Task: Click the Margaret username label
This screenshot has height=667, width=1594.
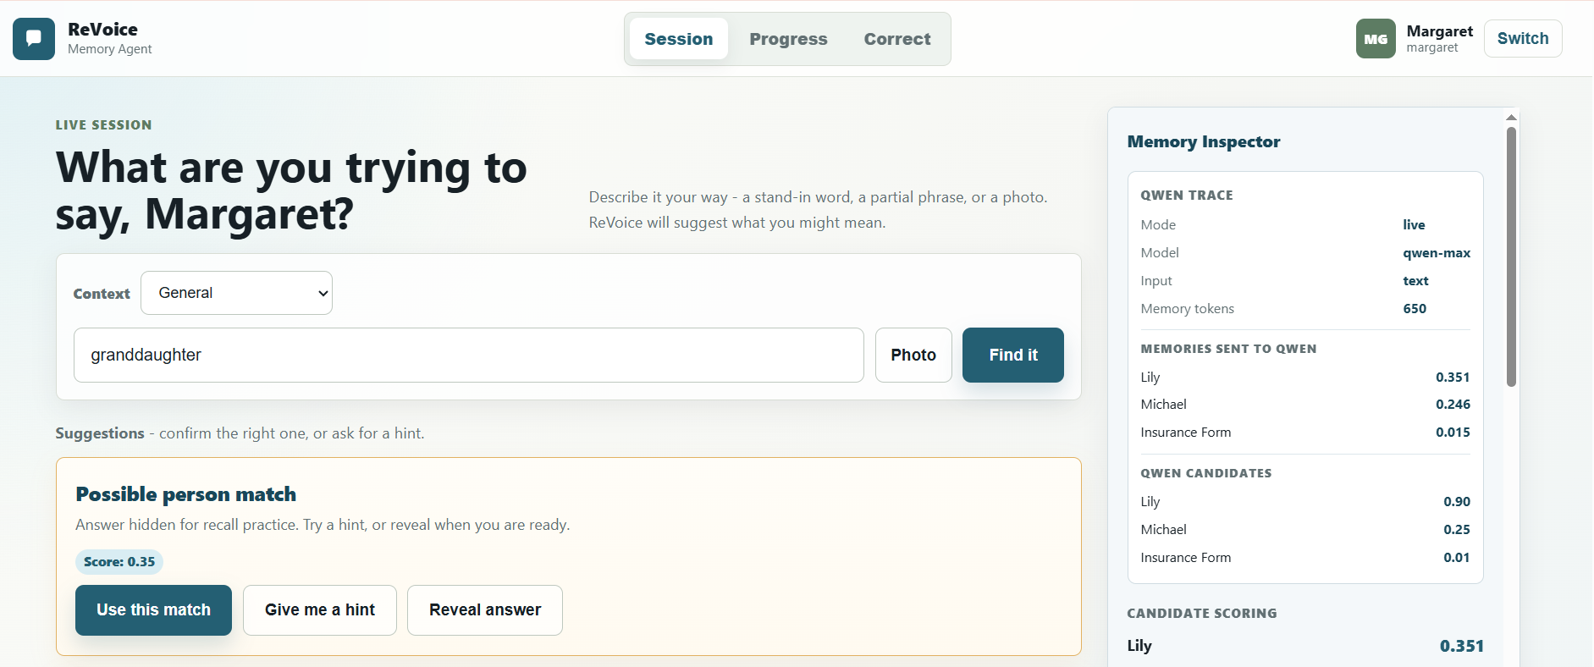Action: point(1432,48)
